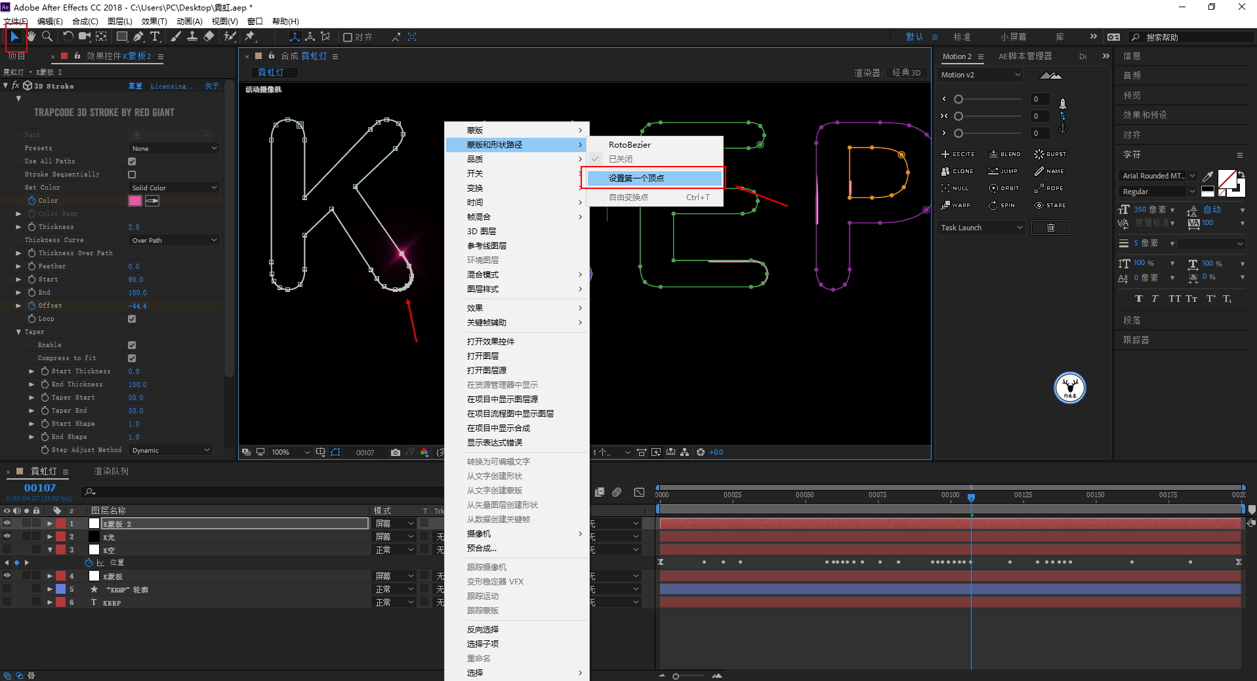Viewport: 1257px width, 681px height.
Task: Click the snapshot camera icon under the viewer
Action: tap(396, 452)
